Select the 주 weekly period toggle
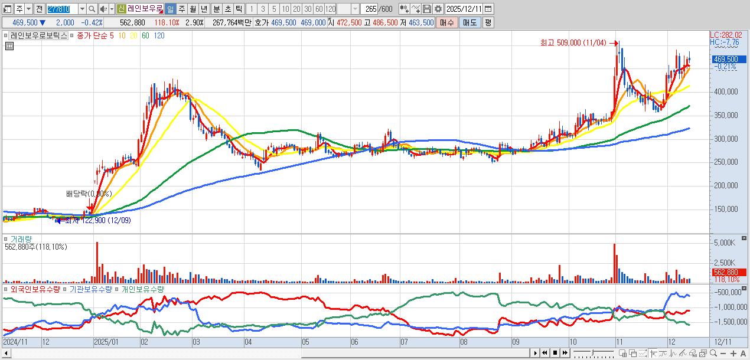 click(181, 9)
